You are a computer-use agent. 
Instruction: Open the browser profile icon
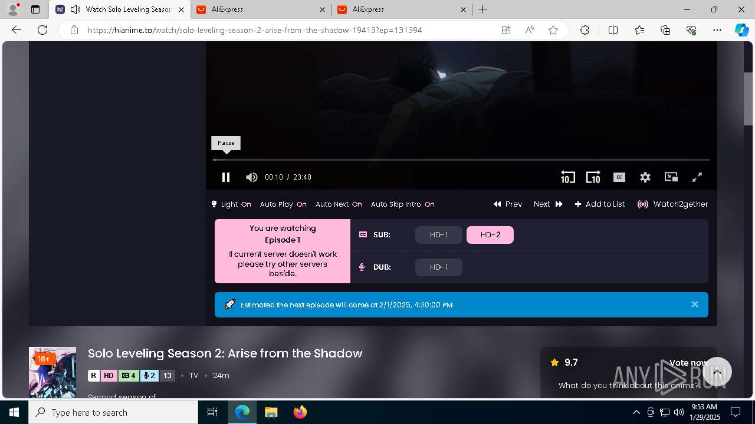click(13, 9)
